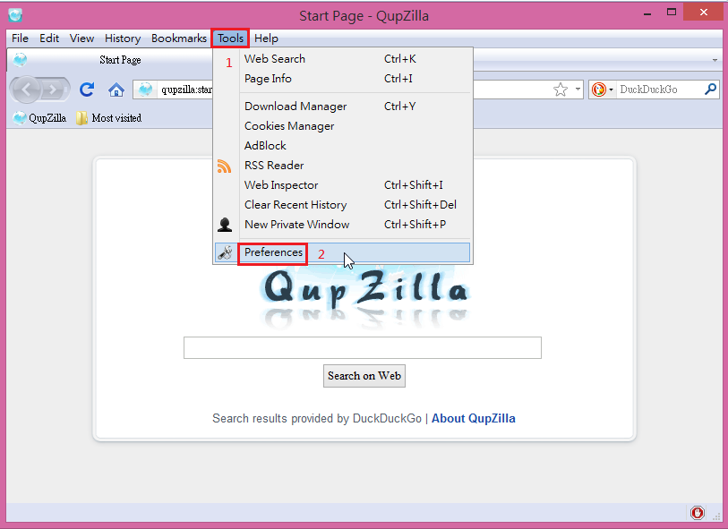Open the home page via house icon

(116, 90)
